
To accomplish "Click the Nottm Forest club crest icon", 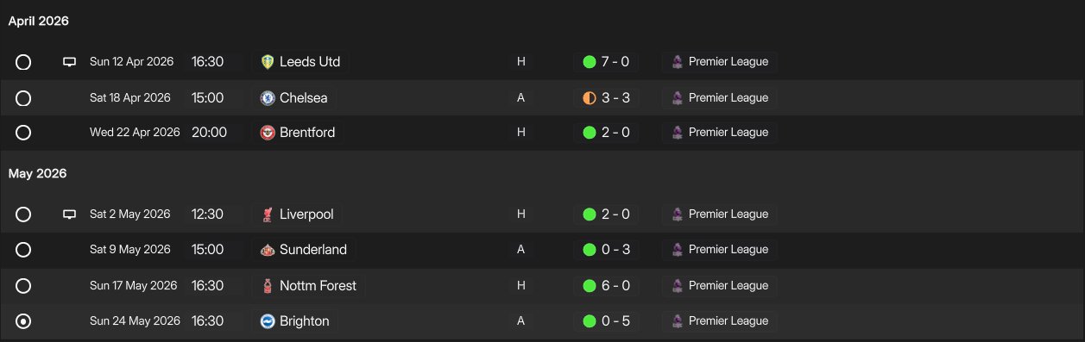I will [x=268, y=286].
